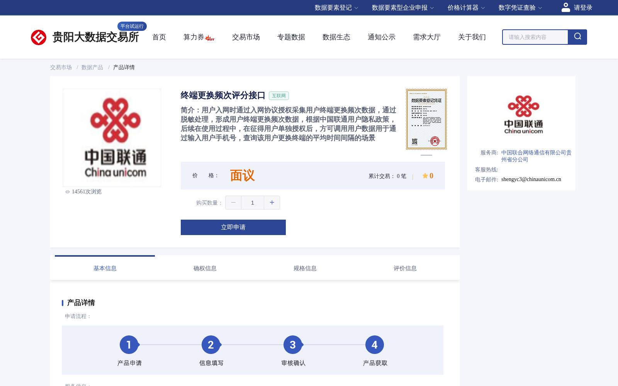Click the 立即申请 button
Viewport: 618px width, 386px height.
233,227
